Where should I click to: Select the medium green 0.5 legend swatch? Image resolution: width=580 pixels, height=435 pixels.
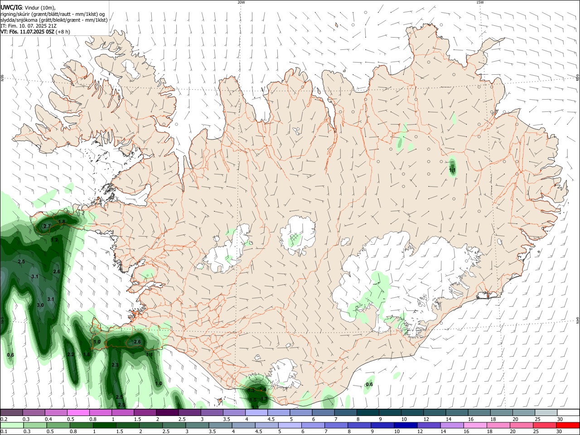58,425
